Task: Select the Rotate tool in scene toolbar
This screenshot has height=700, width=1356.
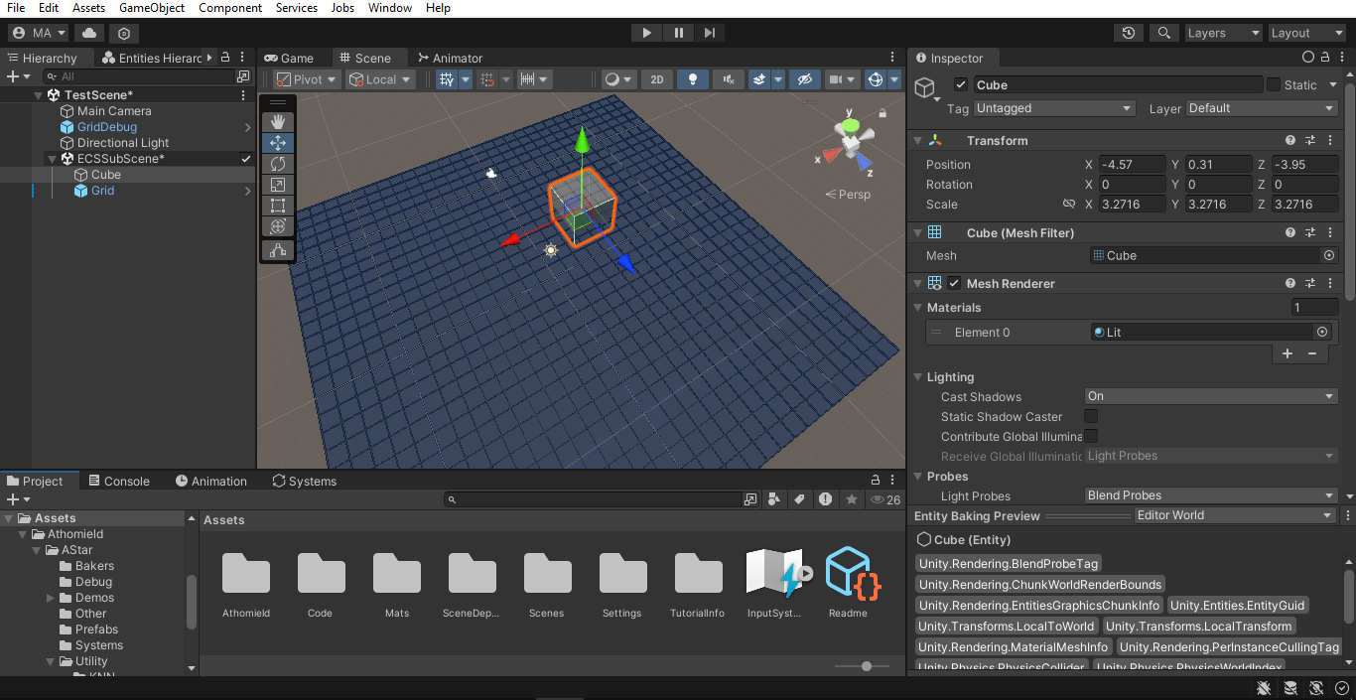Action: [278, 164]
